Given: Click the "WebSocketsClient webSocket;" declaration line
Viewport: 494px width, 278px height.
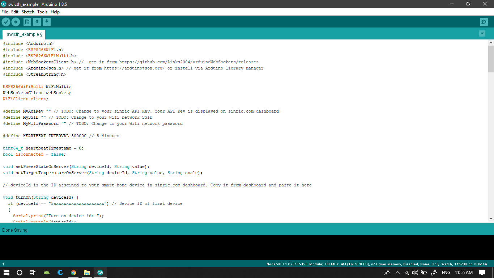Looking at the screenshot, I should [x=37, y=93].
